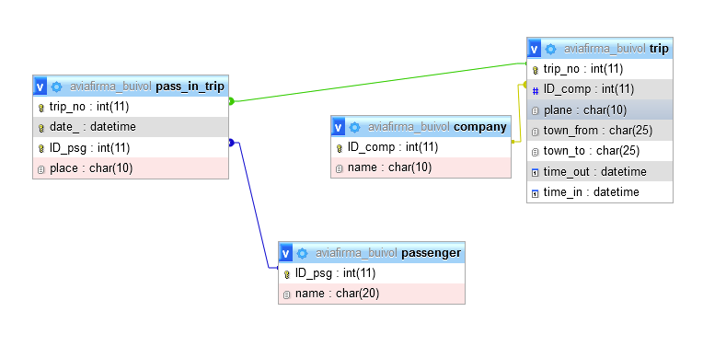Collapse the company table with its V toggle
726x358 pixels.
(339, 127)
